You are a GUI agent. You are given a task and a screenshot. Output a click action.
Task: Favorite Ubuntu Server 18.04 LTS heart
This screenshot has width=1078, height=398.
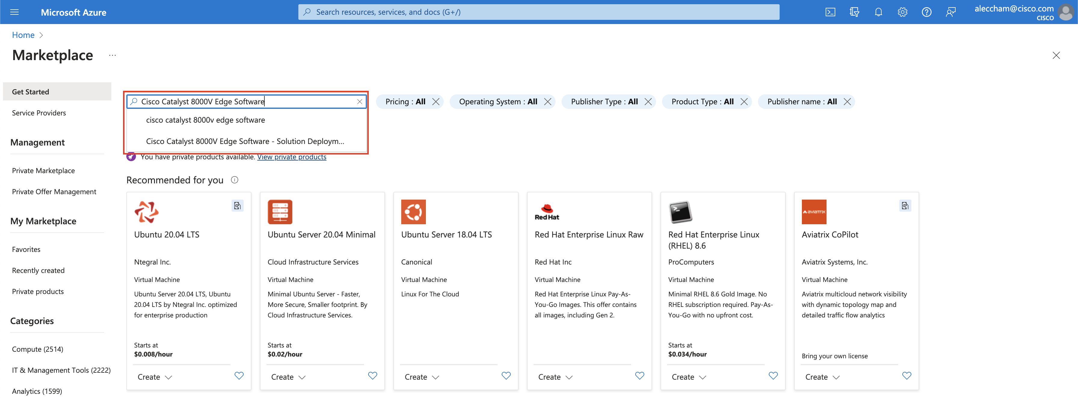pyautogui.click(x=506, y=375)
